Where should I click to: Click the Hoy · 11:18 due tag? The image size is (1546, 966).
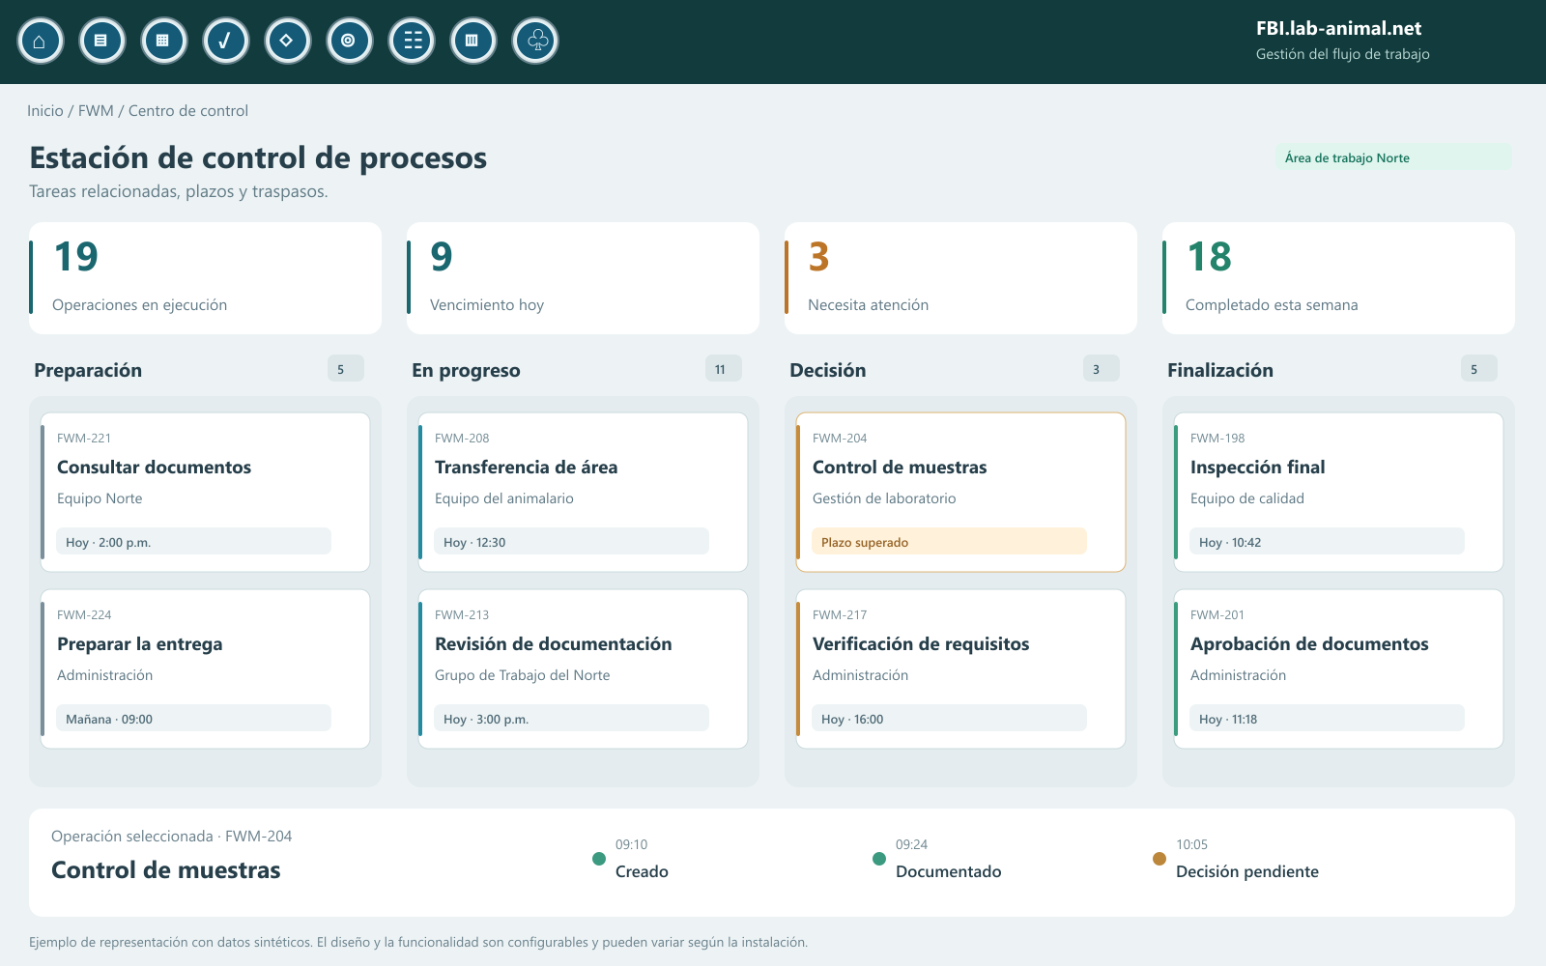click(1327, 719)
